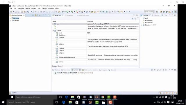
Task: Open the Data Source Explorer tab
Action: pos(90,70)
